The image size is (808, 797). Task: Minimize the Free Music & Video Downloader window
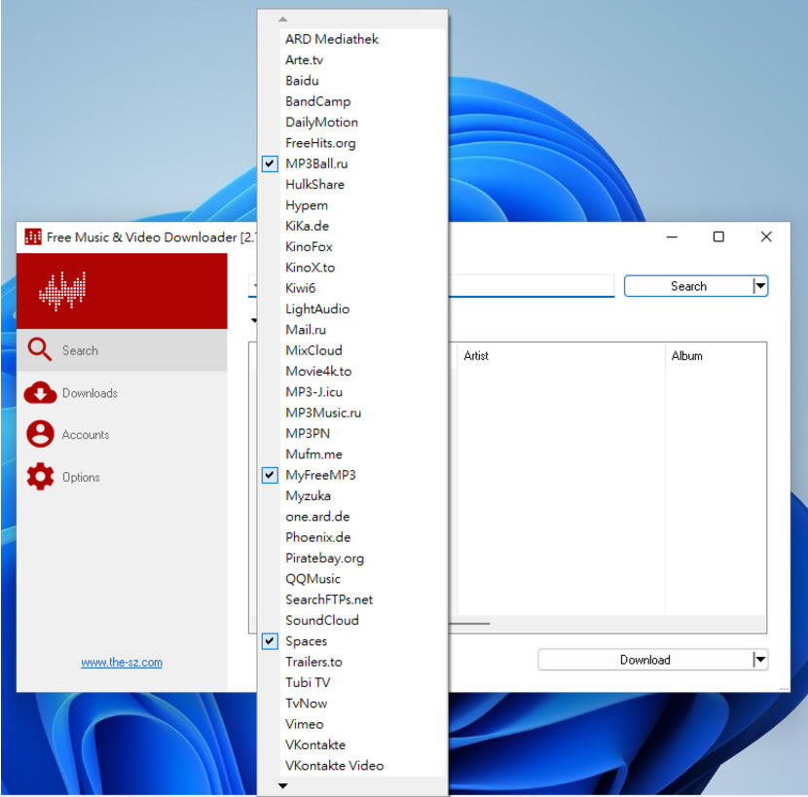(x=672, y=236)
